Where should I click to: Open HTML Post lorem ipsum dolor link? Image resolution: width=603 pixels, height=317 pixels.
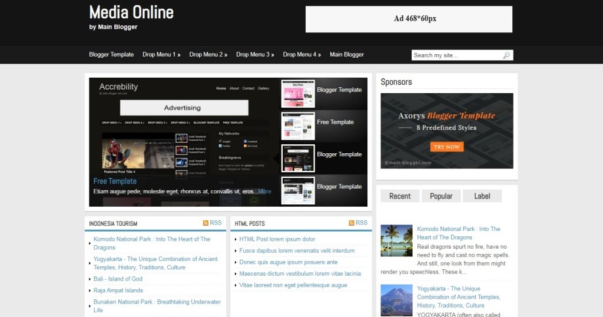[x=277, y=239]
